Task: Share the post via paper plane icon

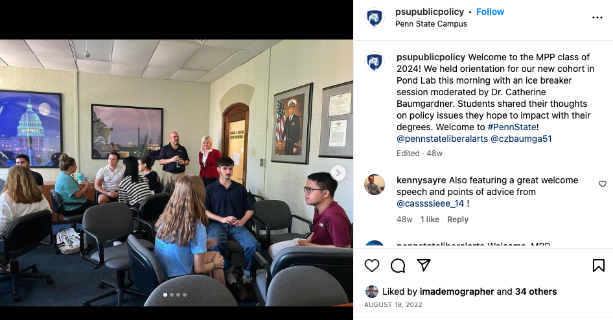Action: pyautogui.click(x=424, y=265)
